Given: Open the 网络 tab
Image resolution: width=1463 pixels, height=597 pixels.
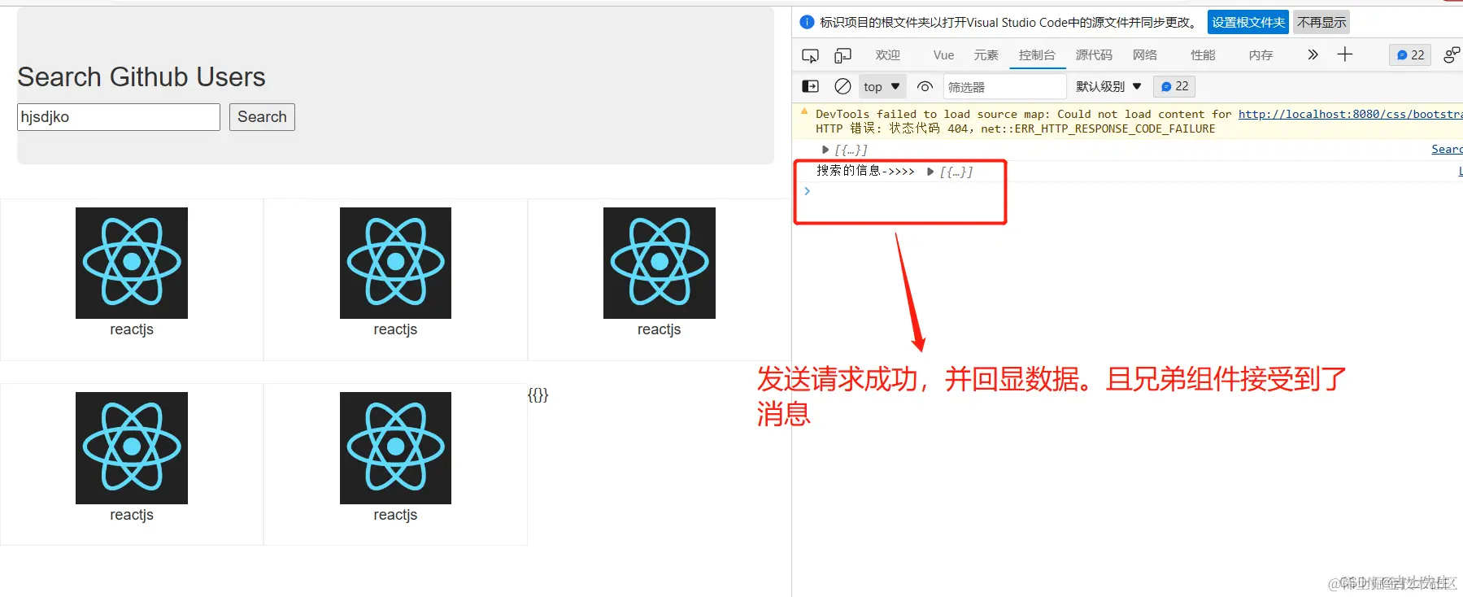Looking at the screenshot, I should [1145, 54].
